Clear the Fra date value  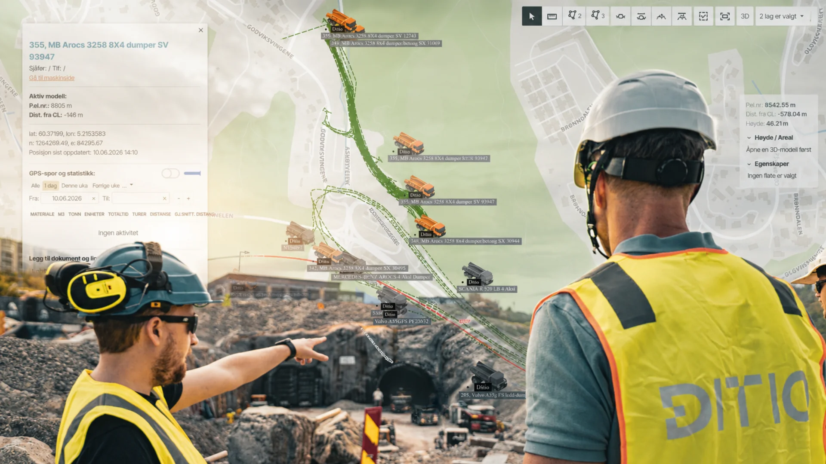[x=93, y=198]
